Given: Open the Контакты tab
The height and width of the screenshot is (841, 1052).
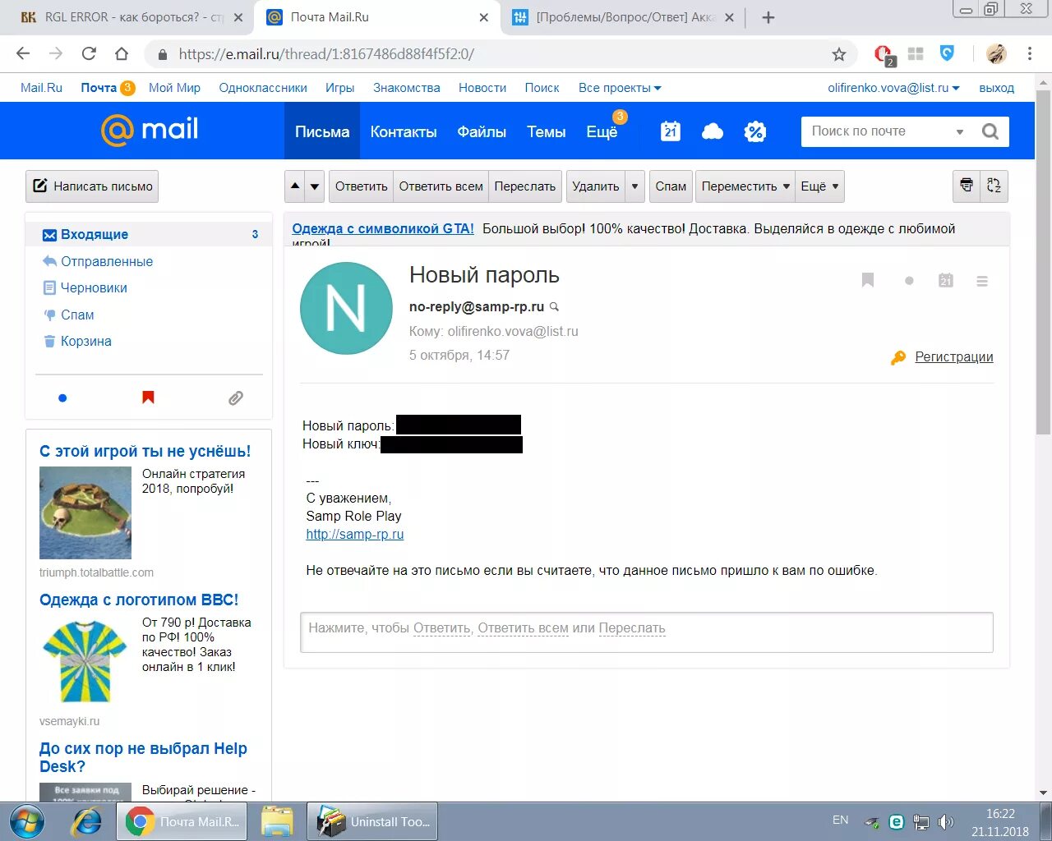Looking at the screenshot, I should 404,131.
